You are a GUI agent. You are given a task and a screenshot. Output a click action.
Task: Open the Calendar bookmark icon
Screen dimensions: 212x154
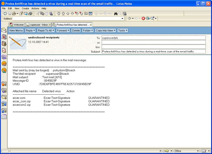click(4, 37)
